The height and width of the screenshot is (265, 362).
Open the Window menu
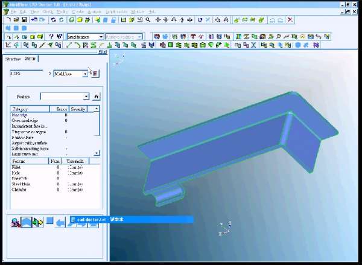coord(138,11)
